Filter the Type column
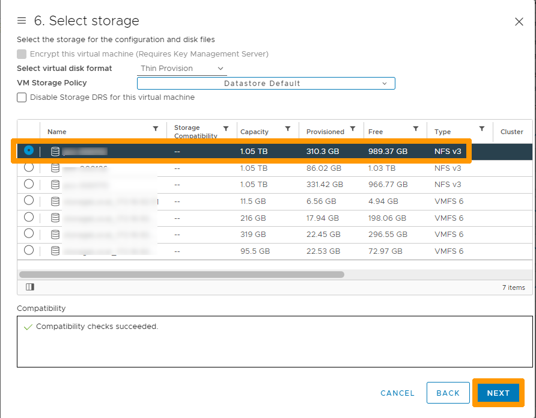536x418 pixels. pyautogui.click(x=482, y=129)
